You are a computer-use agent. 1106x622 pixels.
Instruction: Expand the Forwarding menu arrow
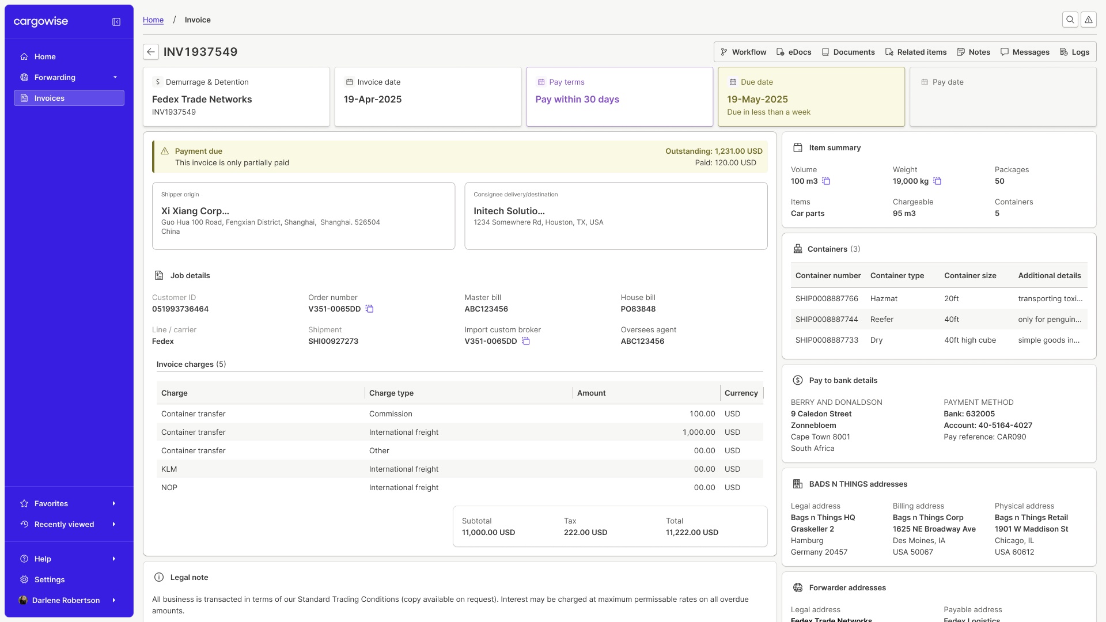click(x=115, y=77)
